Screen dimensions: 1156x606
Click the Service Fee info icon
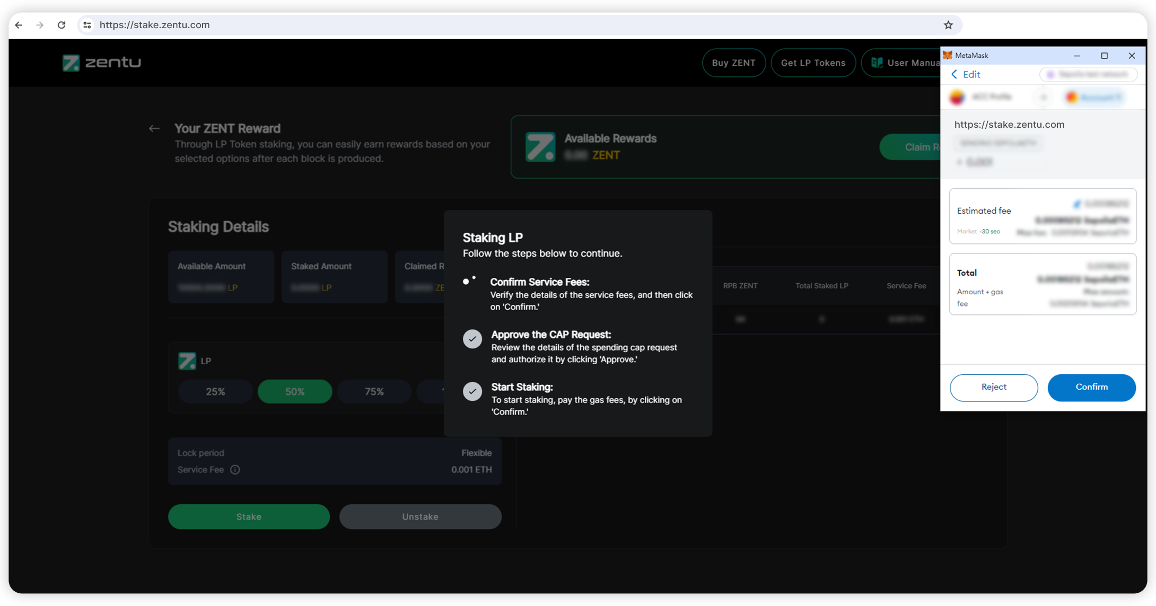click(x=235, y=470)
